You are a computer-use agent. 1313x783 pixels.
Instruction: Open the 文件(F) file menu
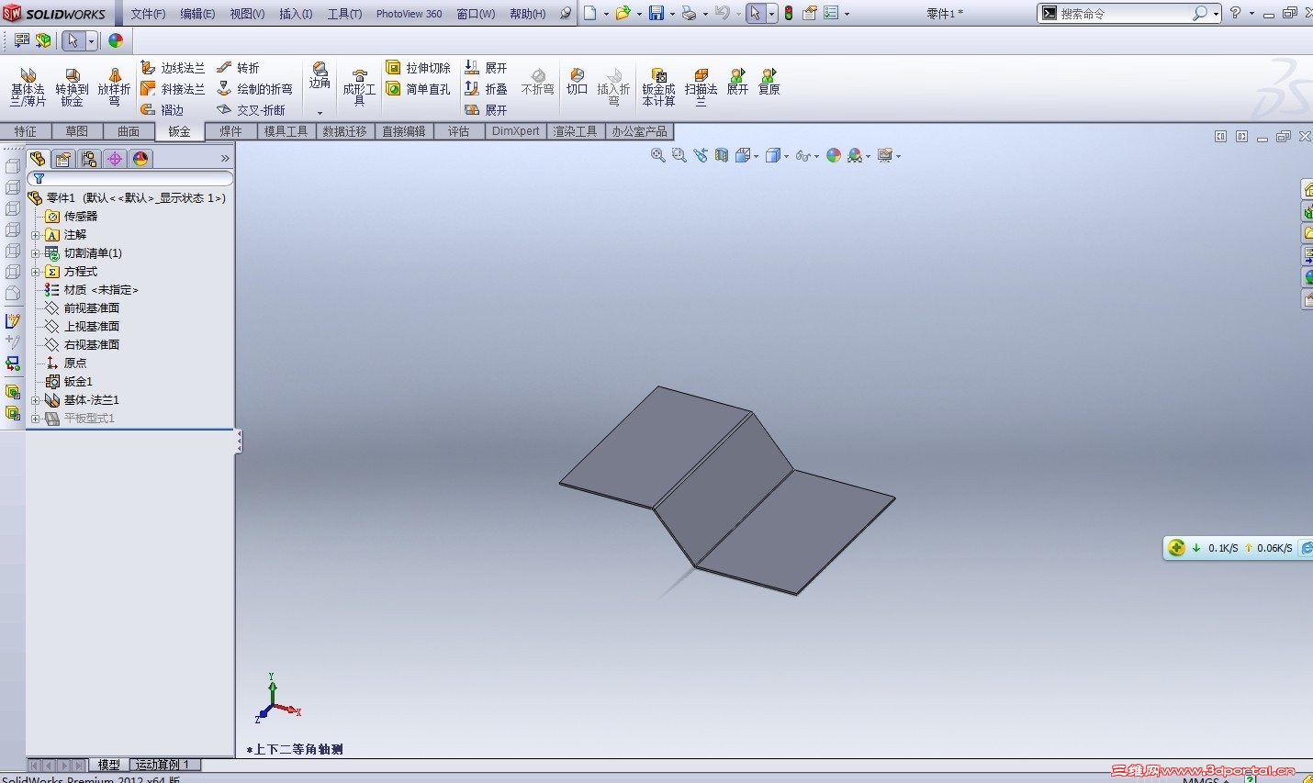coord(148,14)
